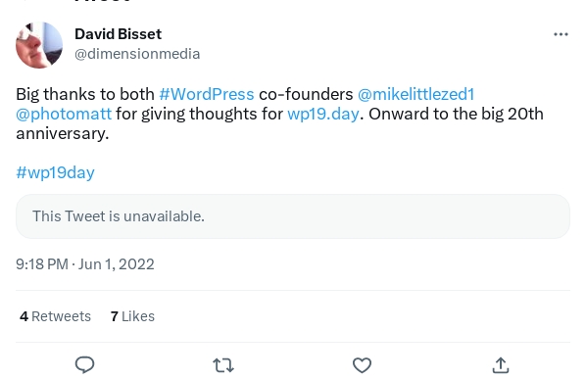Click the 9:18 PM Jun 1, 2022 timestamp
Screen dimensions: 586x379
coord(85,264)
